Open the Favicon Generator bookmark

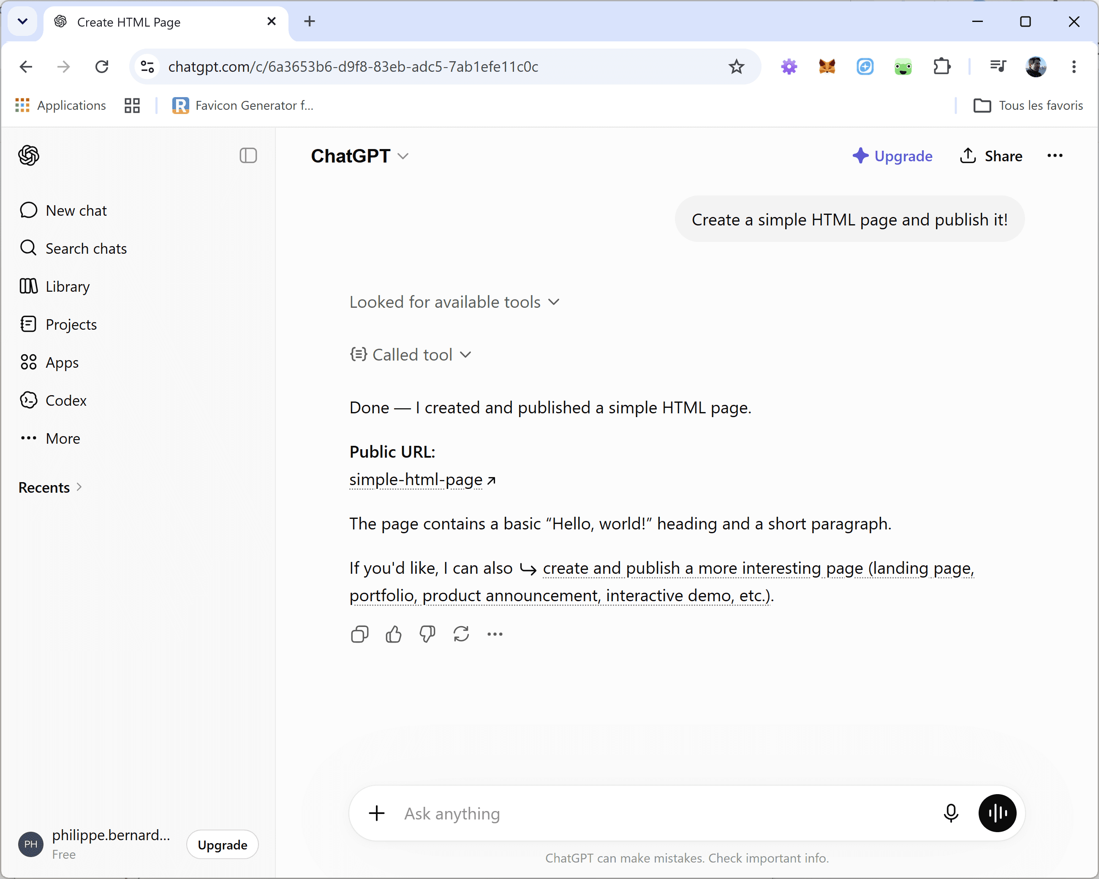242,106
